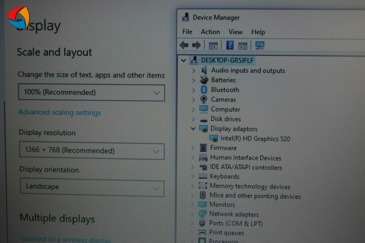The height and width of the screenshot is (243, 365).
Task: Select the Intel(R) HD Graphics 520 entry
Action: 255,139
